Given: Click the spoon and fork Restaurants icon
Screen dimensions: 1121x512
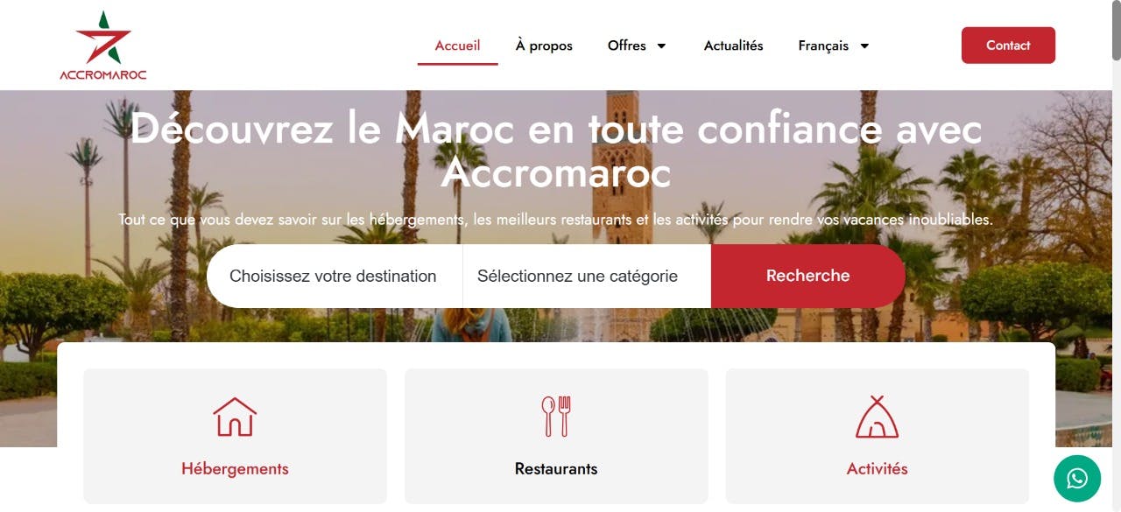Looking at the screenshot, I should click(556, 417).
